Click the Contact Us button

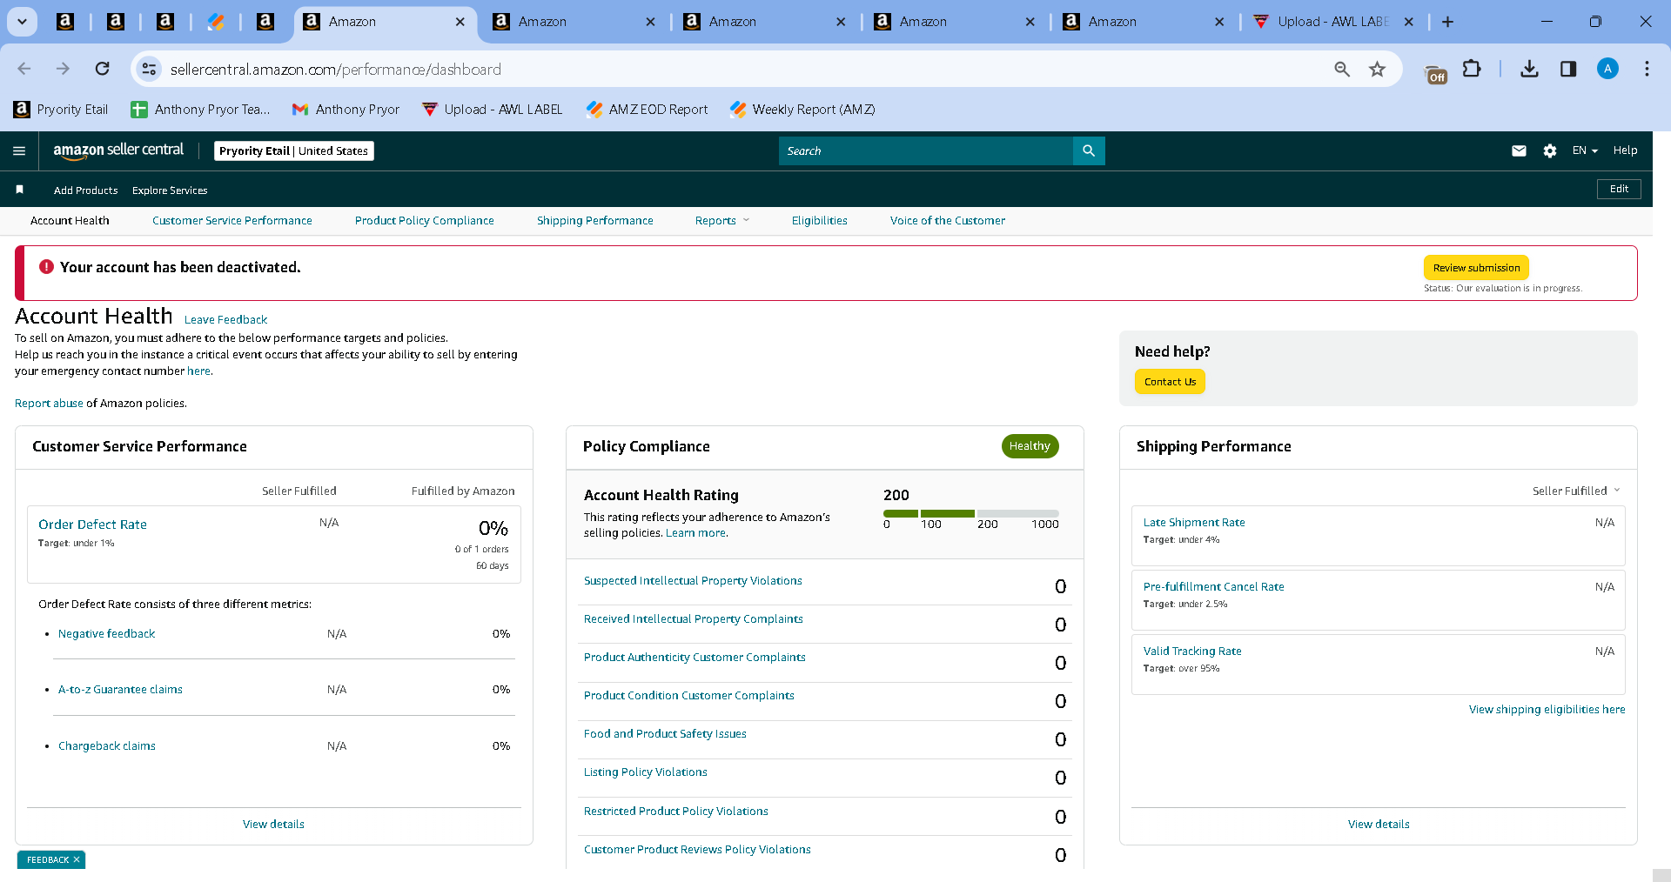click(x=1171, y=382)
